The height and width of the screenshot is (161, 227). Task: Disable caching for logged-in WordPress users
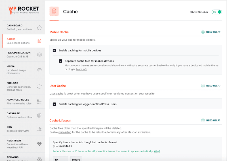[x=54, y=104]
